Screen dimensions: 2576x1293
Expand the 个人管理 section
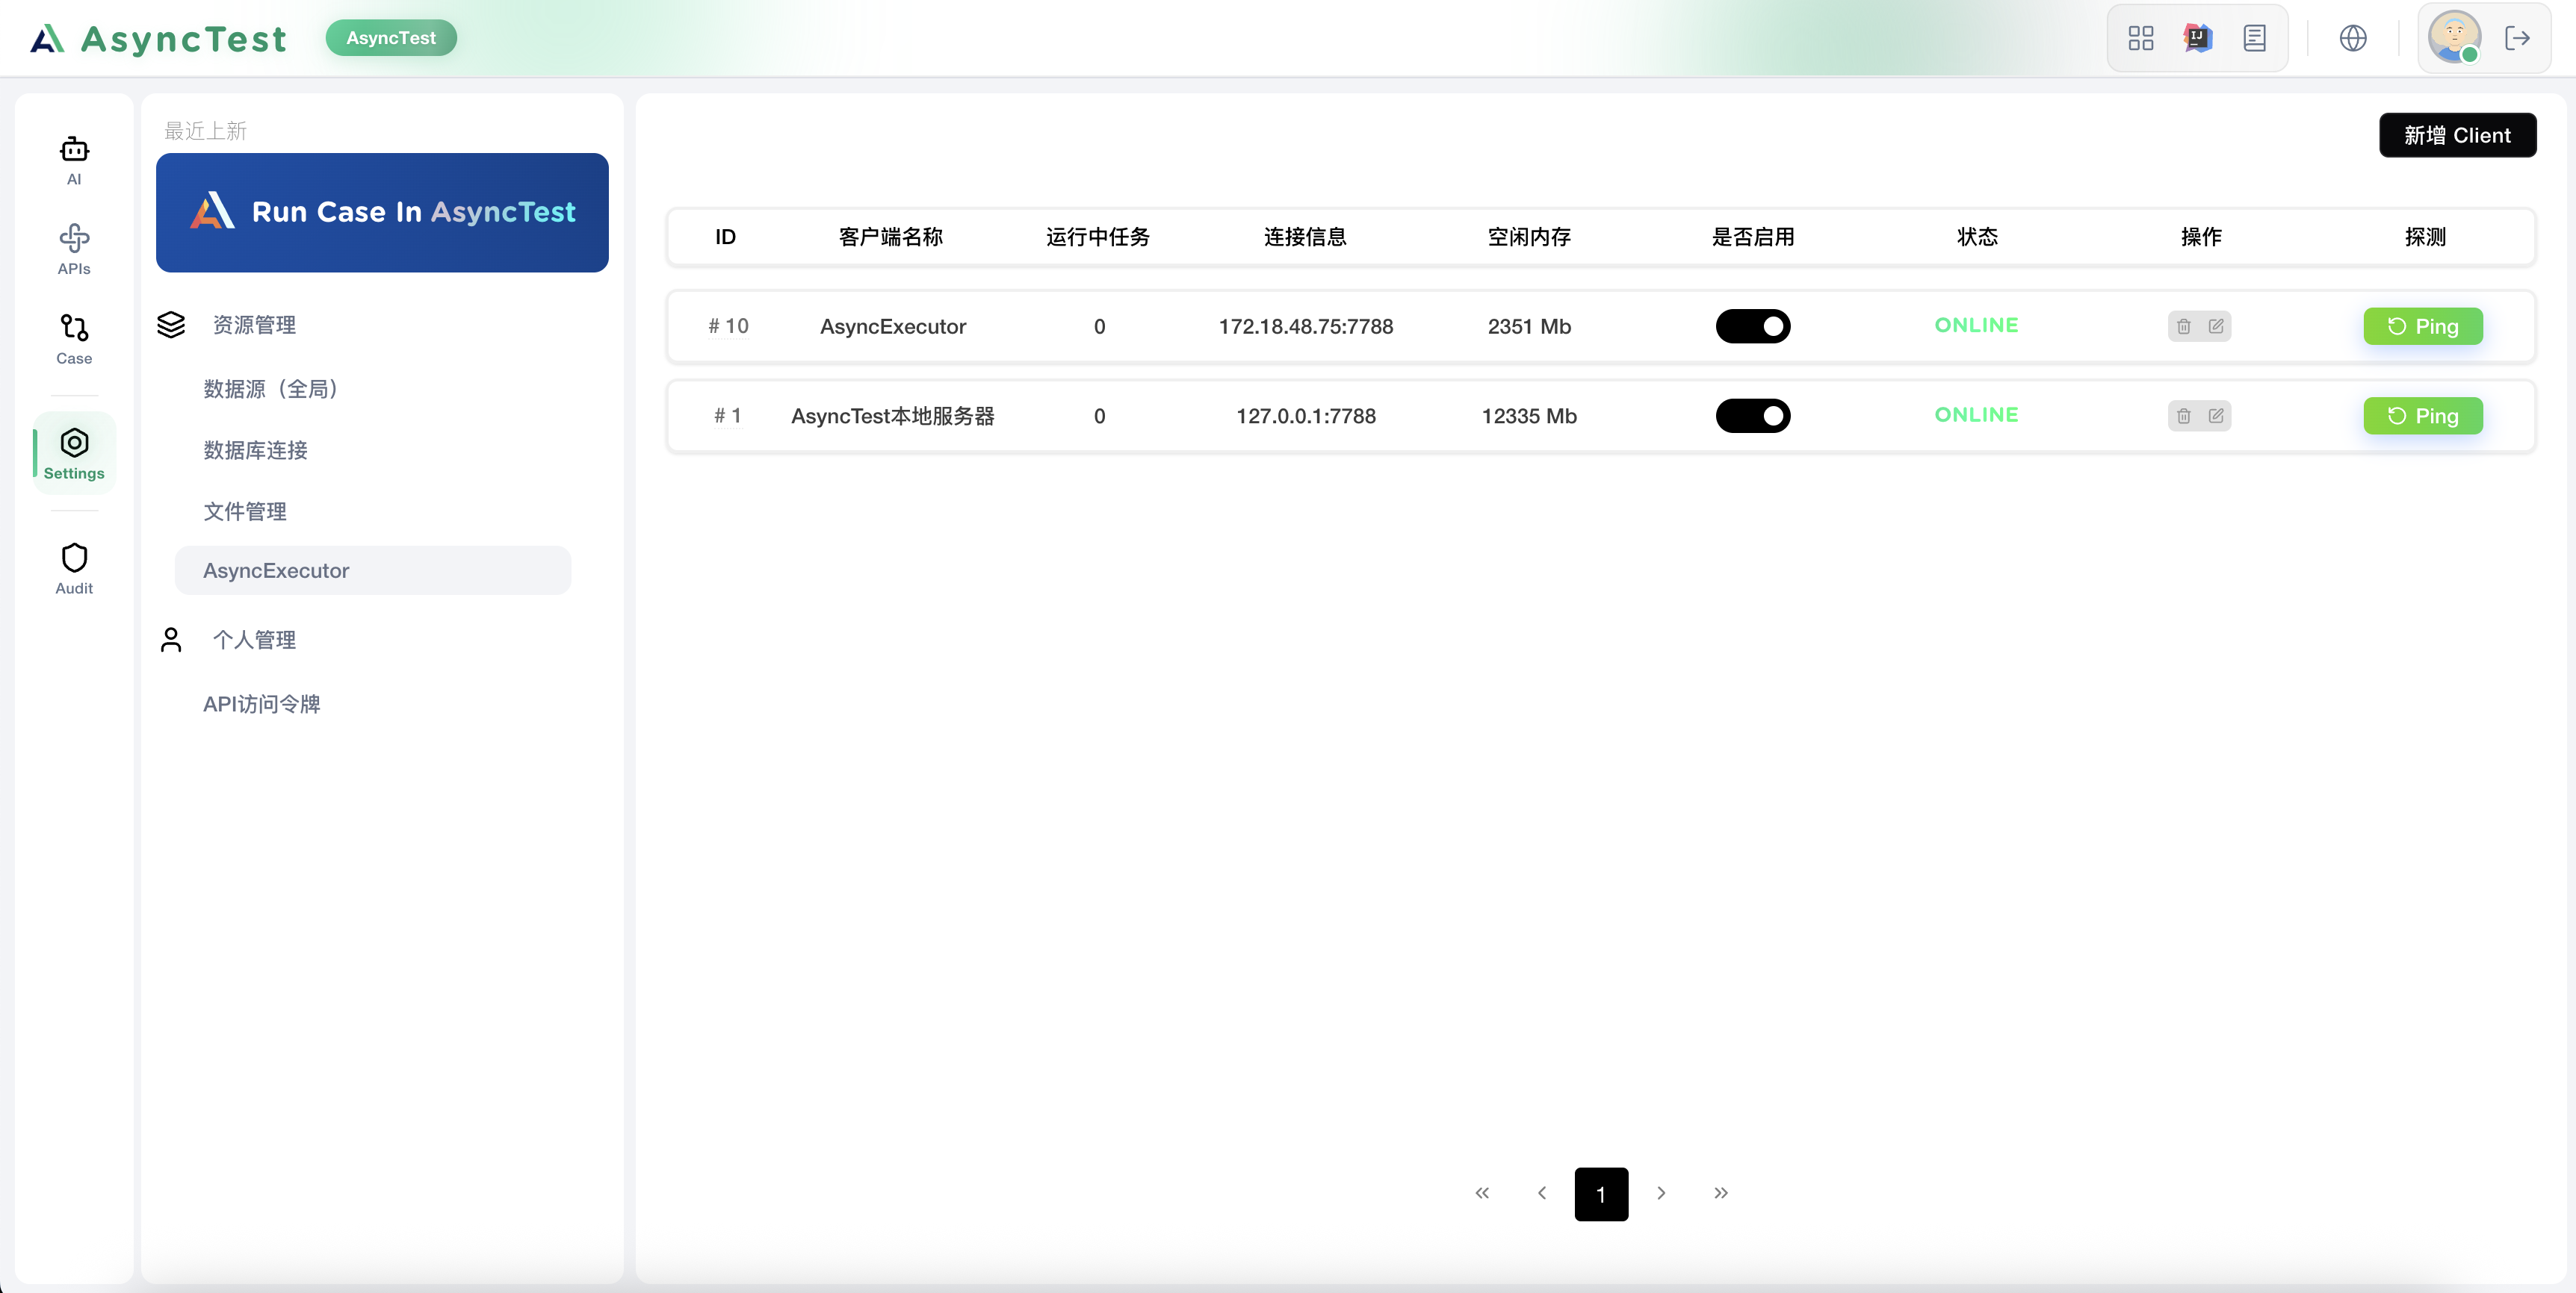[x=254, y=640]
